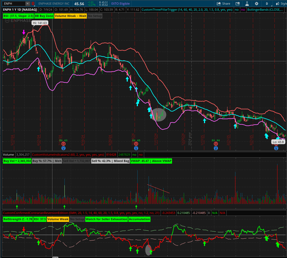Screen dimensions: 287x258
Task: Click the red down-arrow signal in the lower study
Action: (23, 229)
